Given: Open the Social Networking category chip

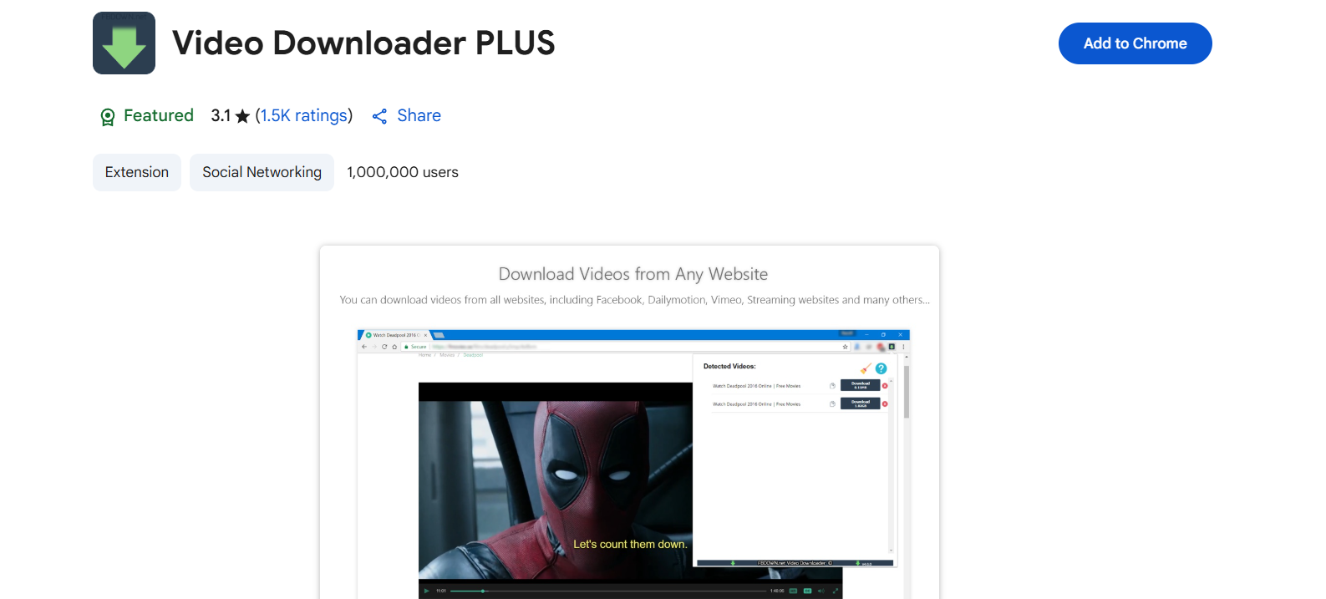Looking at the screenshot, I should (262, 172).
